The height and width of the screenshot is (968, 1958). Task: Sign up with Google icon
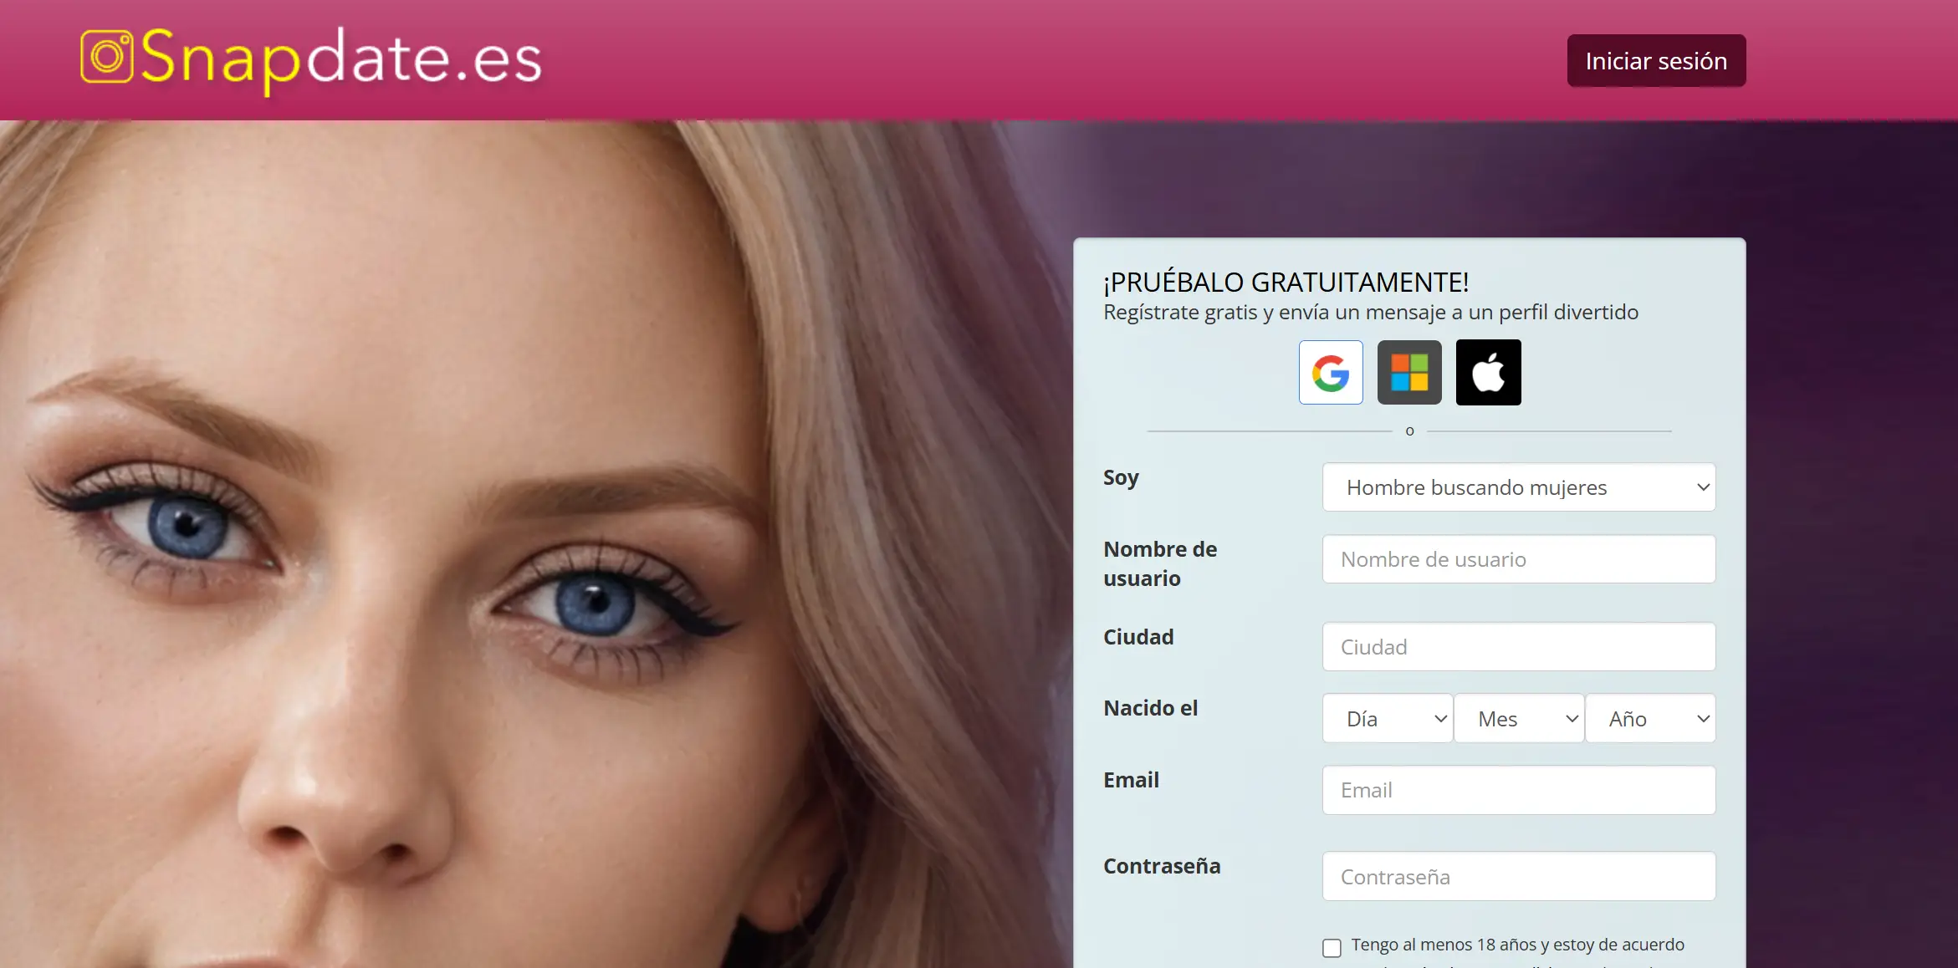(1330, 373)
